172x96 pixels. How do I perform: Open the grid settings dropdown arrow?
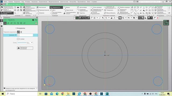point(97,18)
